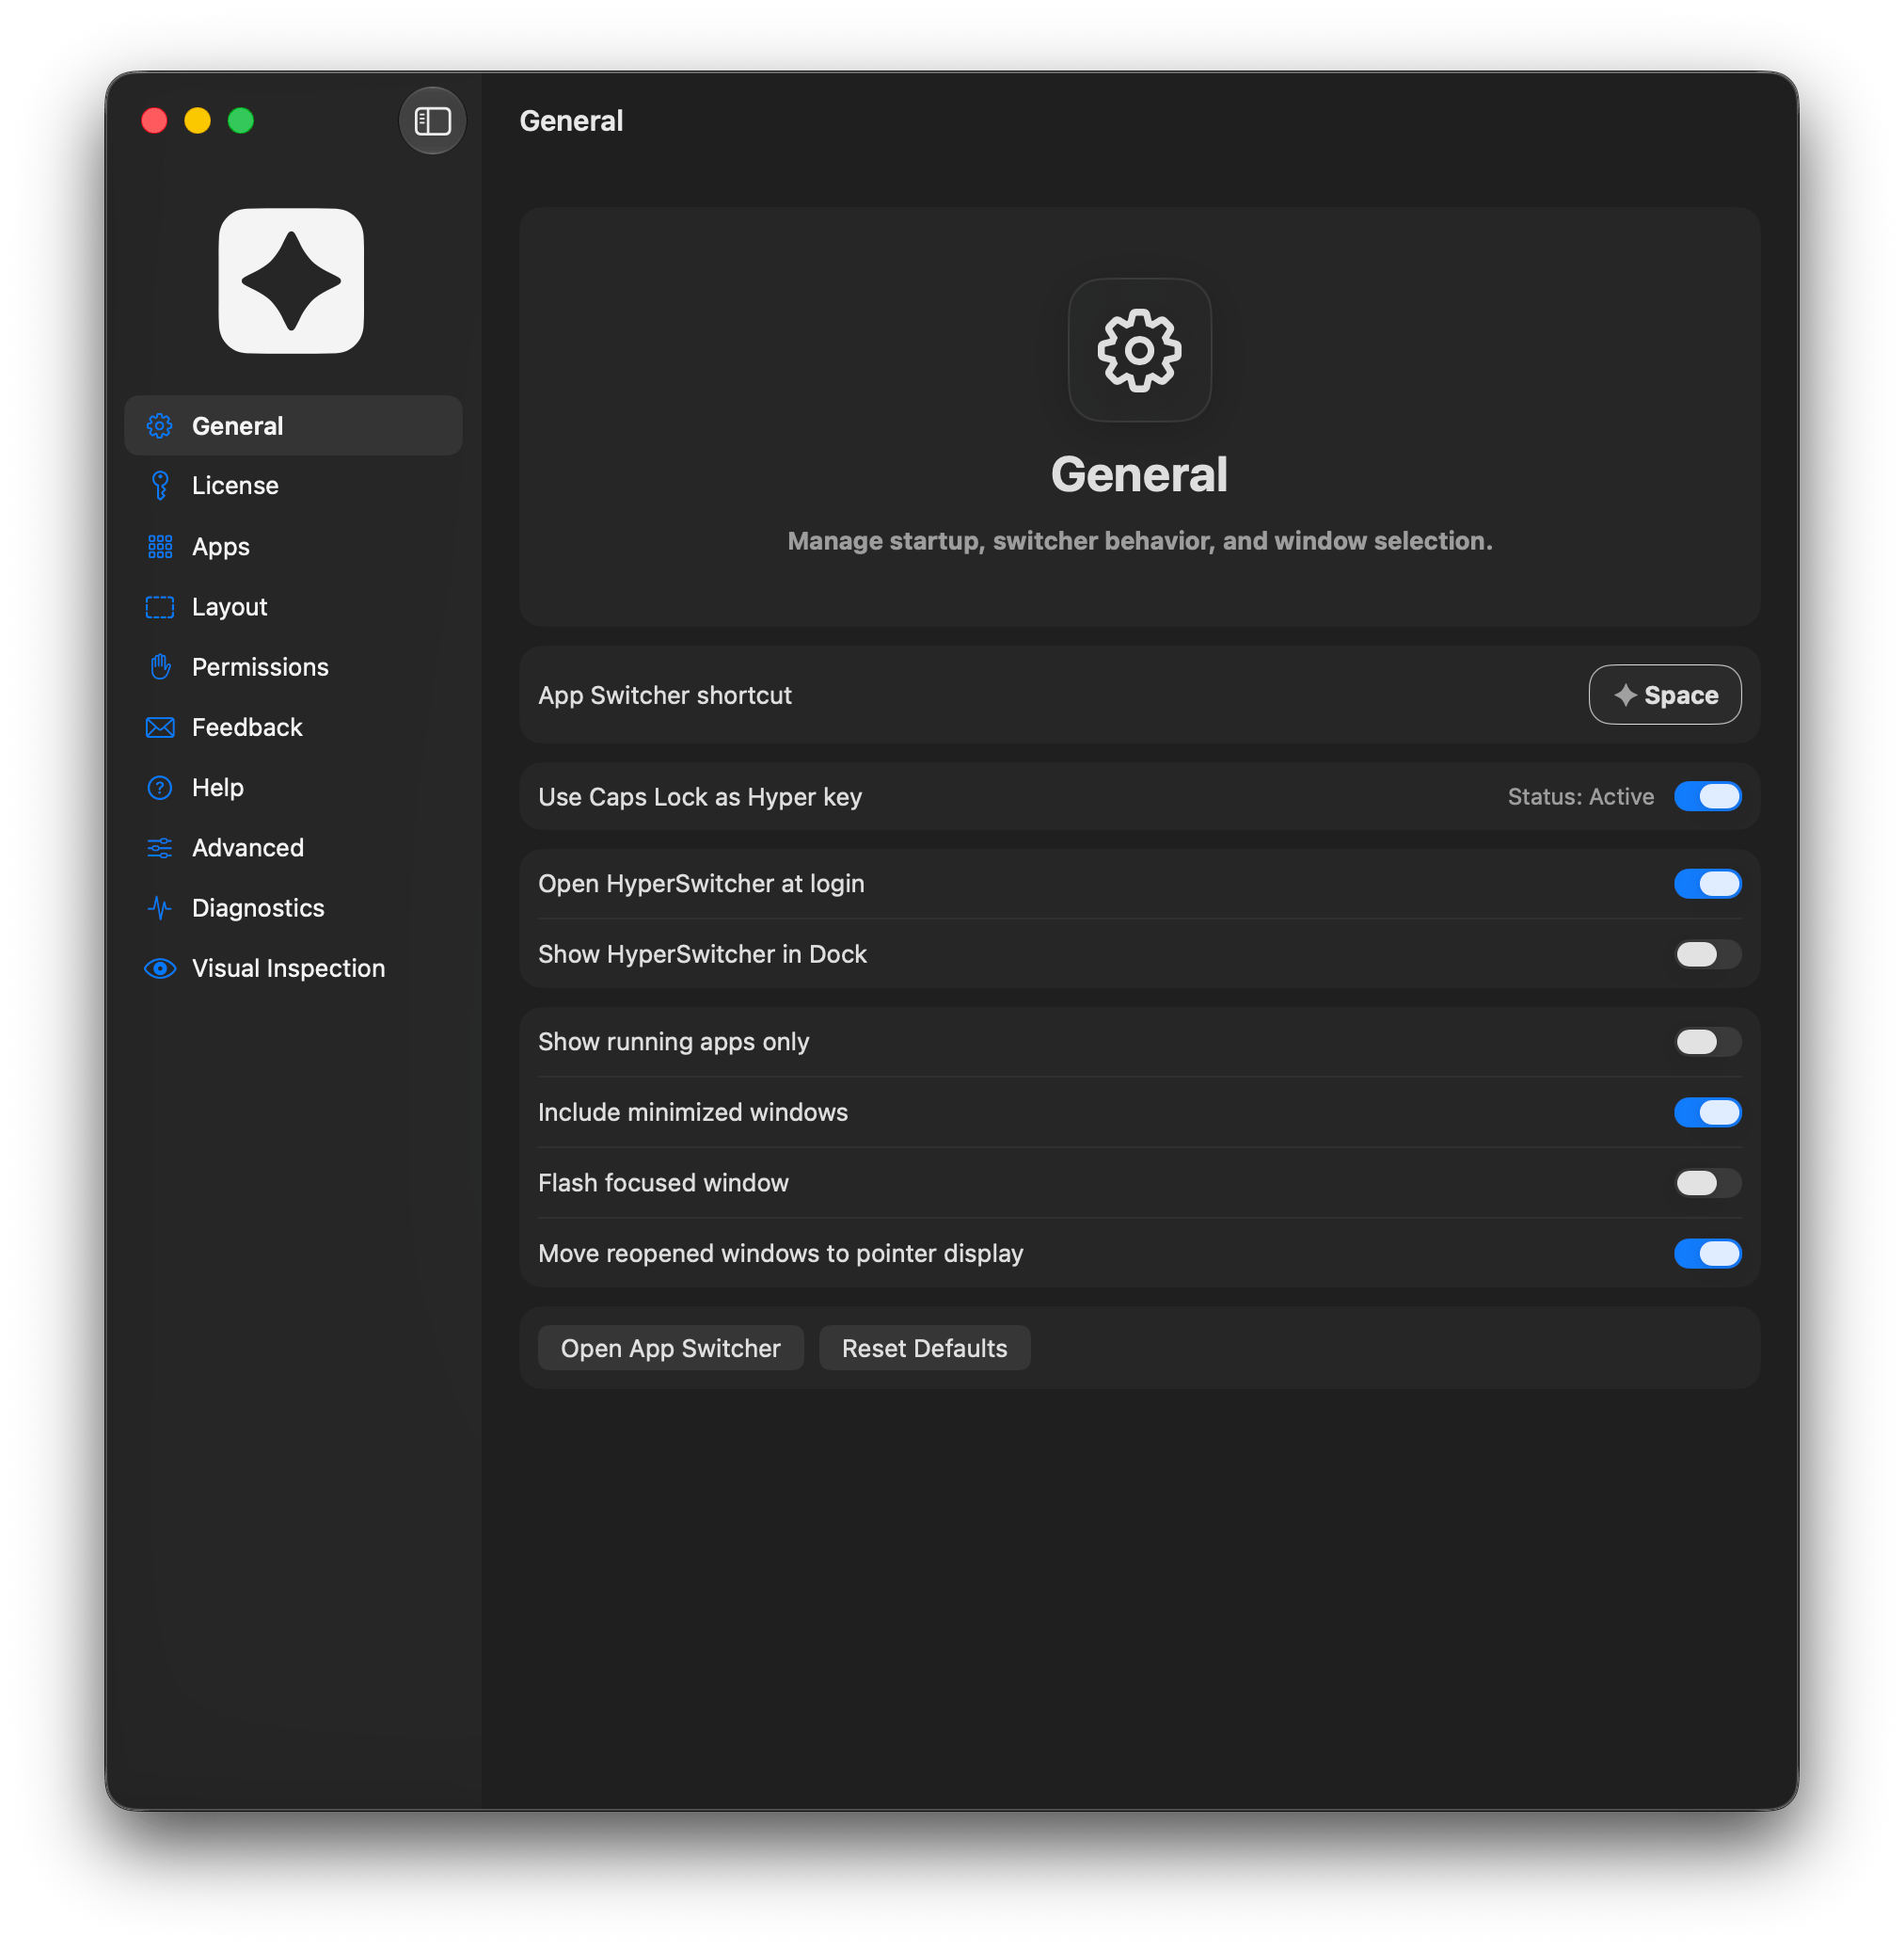Click the Show HyperSwitcher in Dock label
The width and height of the screenshot is (1904, 1950).
[x=702, y=954]
